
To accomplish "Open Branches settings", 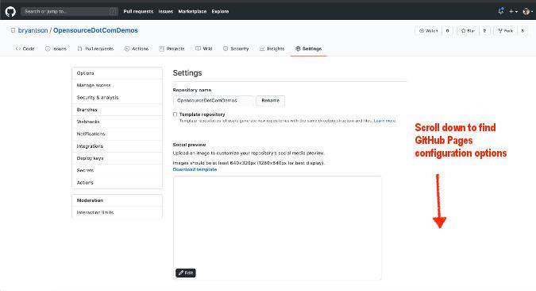I will [x=117, y=110].
